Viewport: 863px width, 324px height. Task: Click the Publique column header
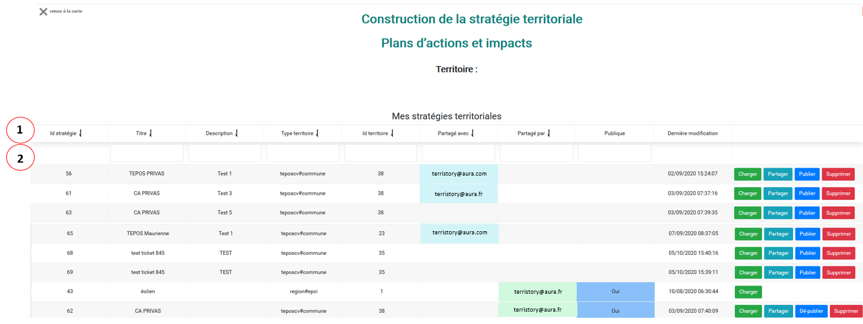tap(615, 133)
